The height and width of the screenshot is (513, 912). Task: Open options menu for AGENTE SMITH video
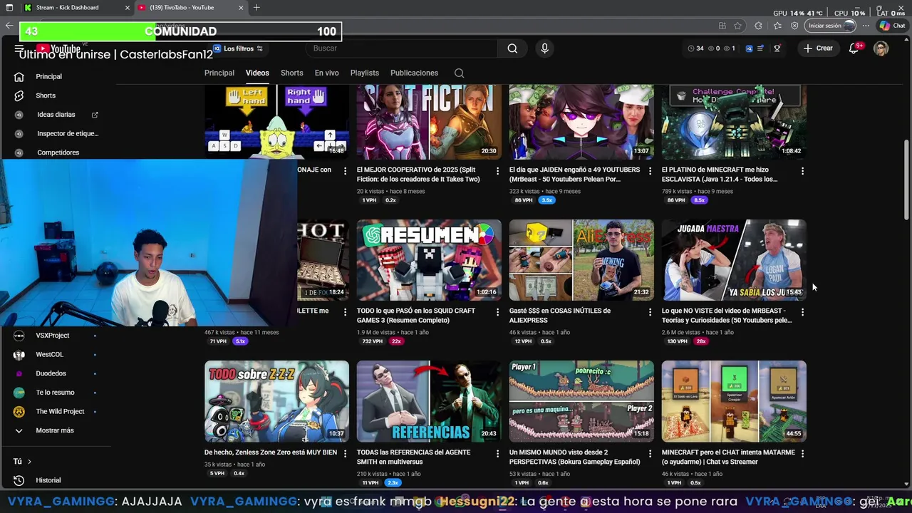[497, 453]
